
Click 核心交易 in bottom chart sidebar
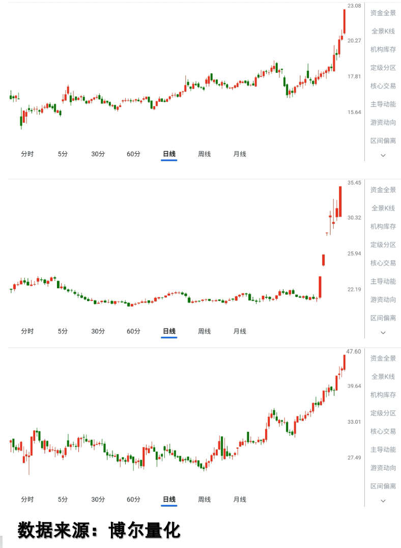pos(383,431)
